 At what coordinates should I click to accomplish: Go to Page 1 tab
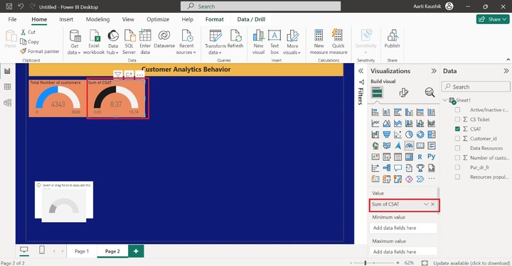click(82, 251)
